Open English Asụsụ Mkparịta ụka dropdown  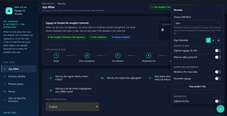tap(73, 107)
